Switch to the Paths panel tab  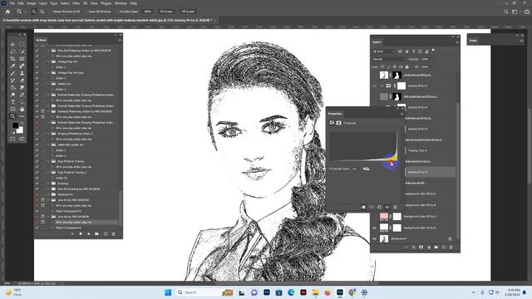(473, 41)
